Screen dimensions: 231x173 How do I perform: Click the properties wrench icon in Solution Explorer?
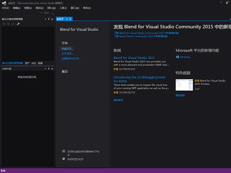[18, 24]
